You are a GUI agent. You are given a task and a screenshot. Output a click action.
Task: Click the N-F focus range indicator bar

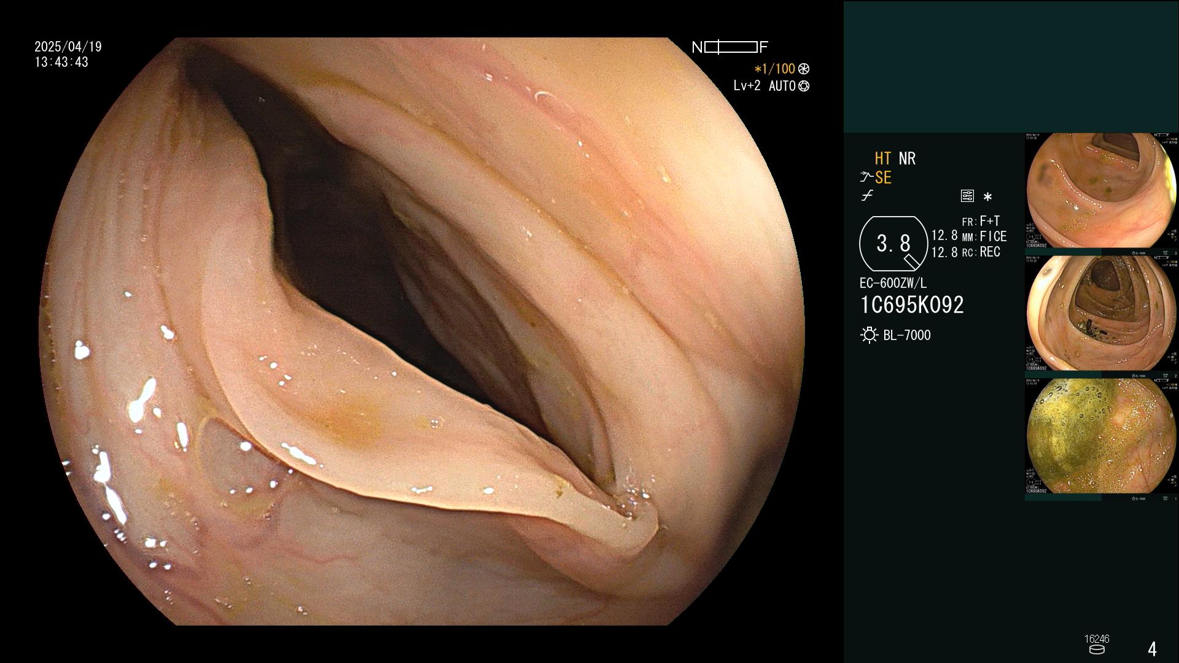click(731, 47)
